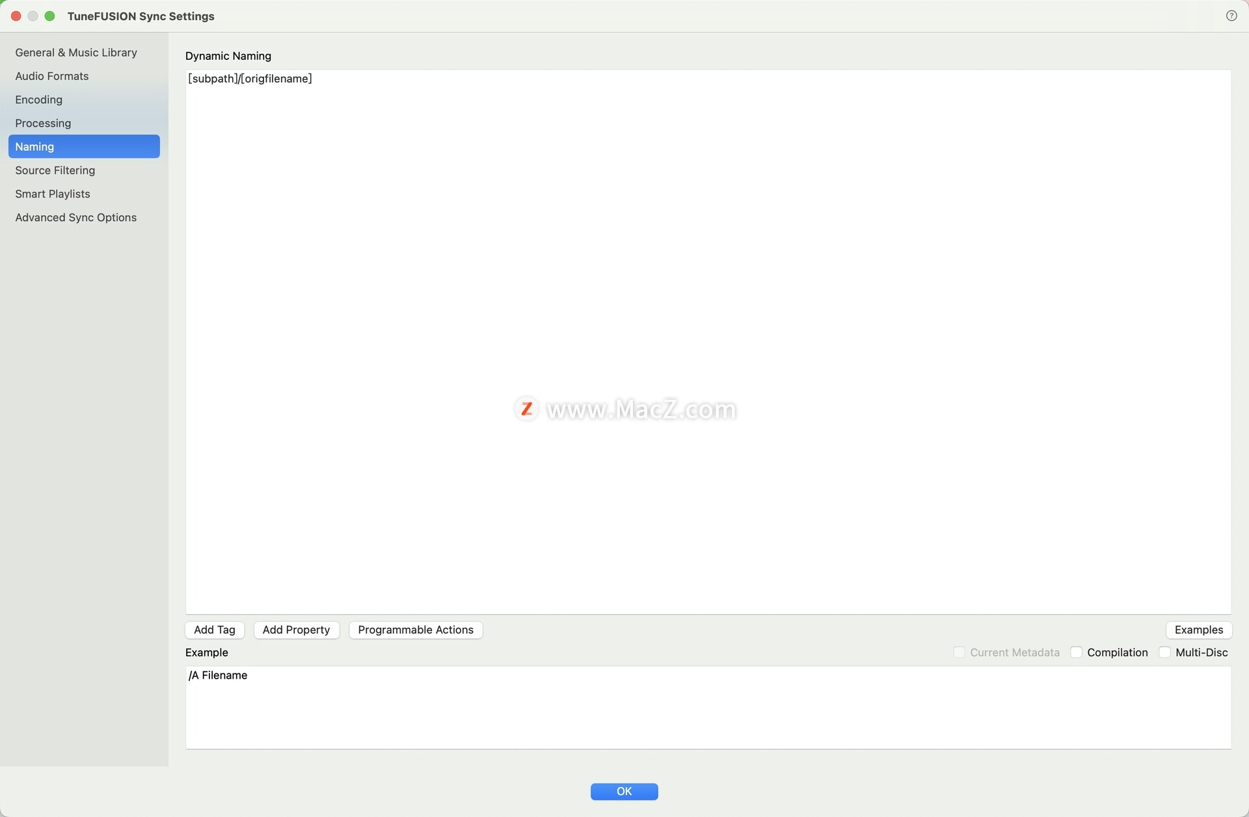Viewport: 1249px width, 817px height.
Task: Open General & Music Library settings
Action: [84, 53]
